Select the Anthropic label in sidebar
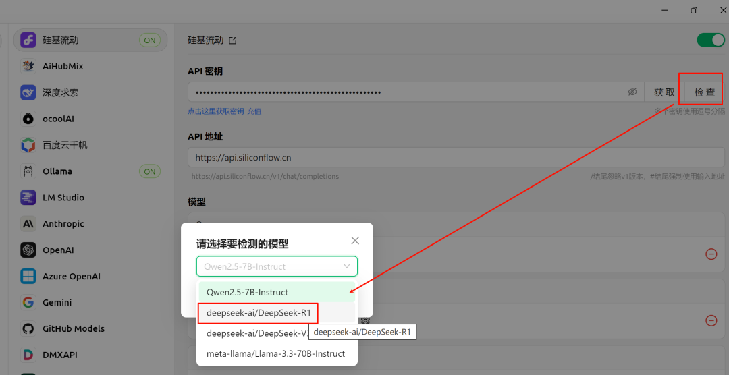 click(63, 224)
